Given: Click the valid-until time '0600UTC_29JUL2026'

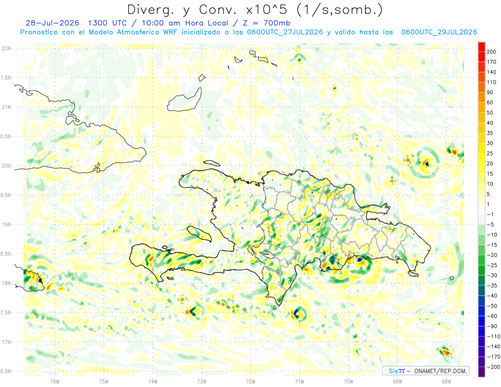Looking at the screenshot, I should (439, 32).
